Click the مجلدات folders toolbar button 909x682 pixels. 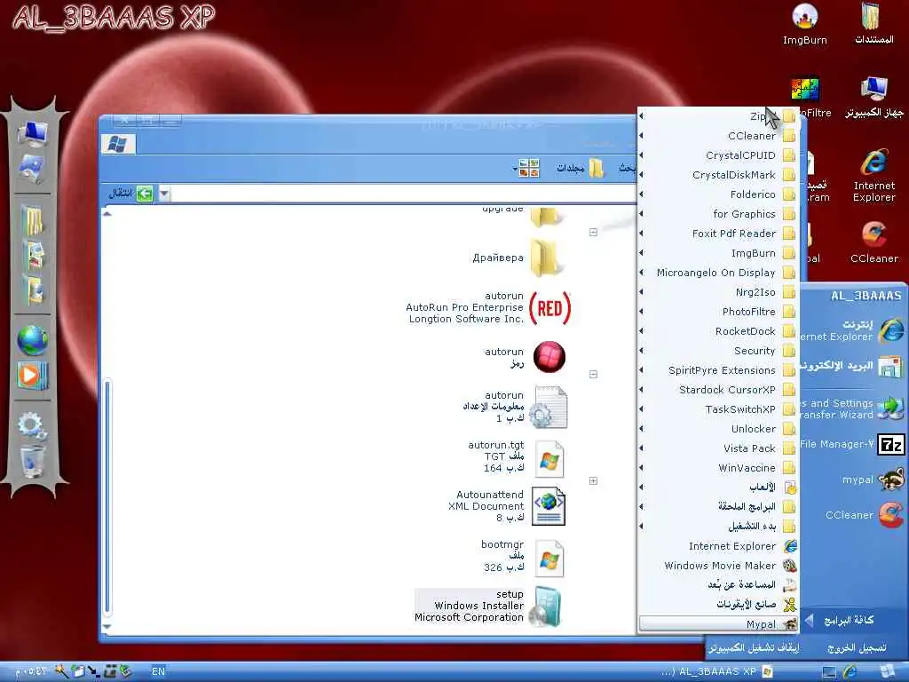point(580,168)
